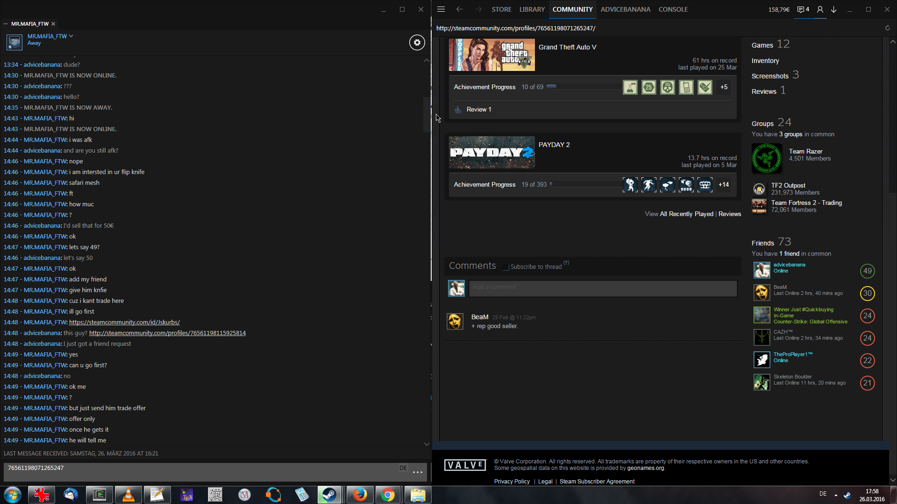Expand the +5 more GTA V achievements

(724, 87)
